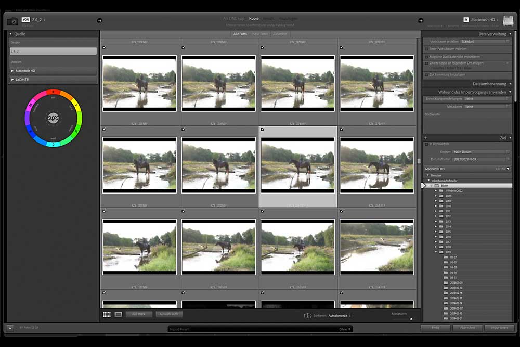Expand the Dateiumbenennung panel

click(510, 84)
